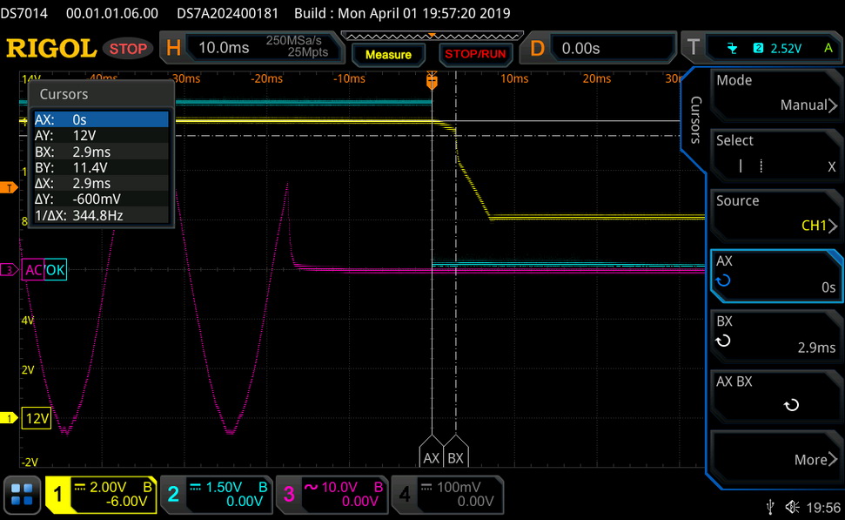Select the AX cursor position field
The height and width of the screenshot is (520, 845).
tap(776, 275)
